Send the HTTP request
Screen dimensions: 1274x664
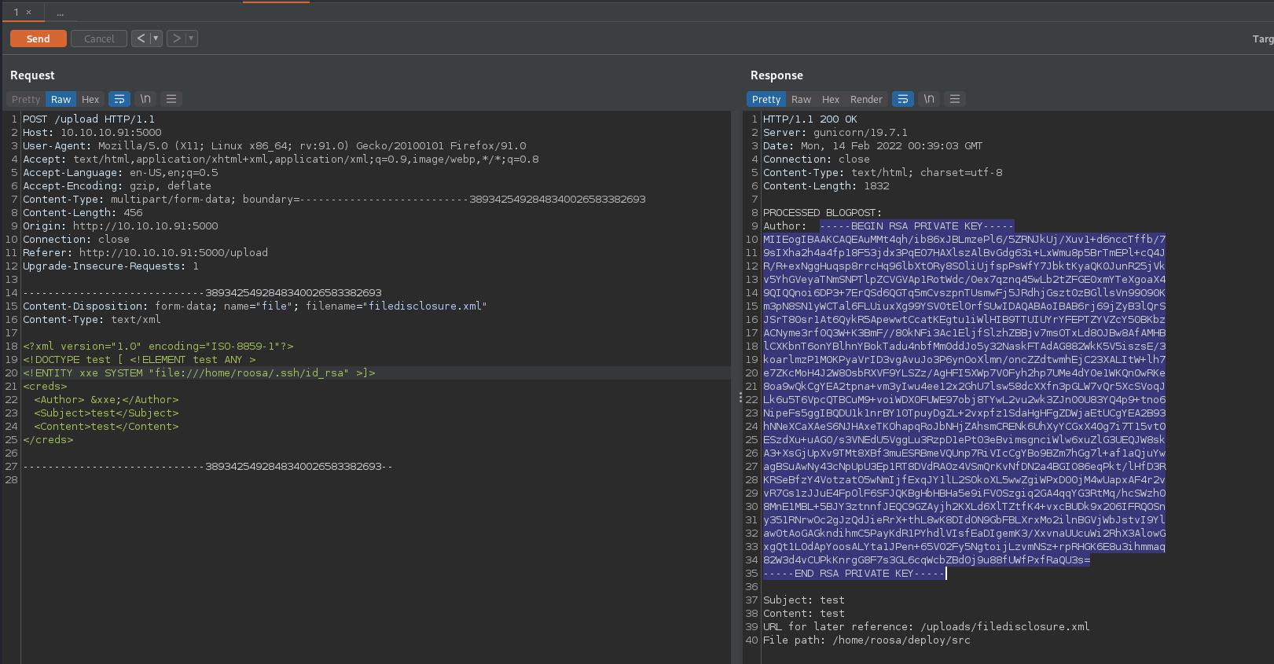tap(38, 39)
